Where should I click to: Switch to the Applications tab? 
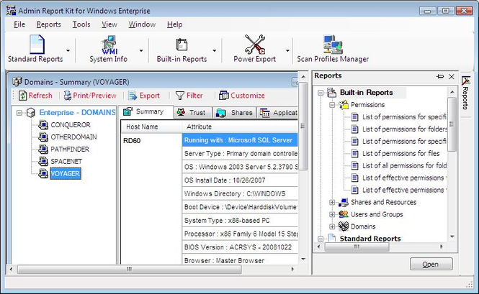(277, 113)
